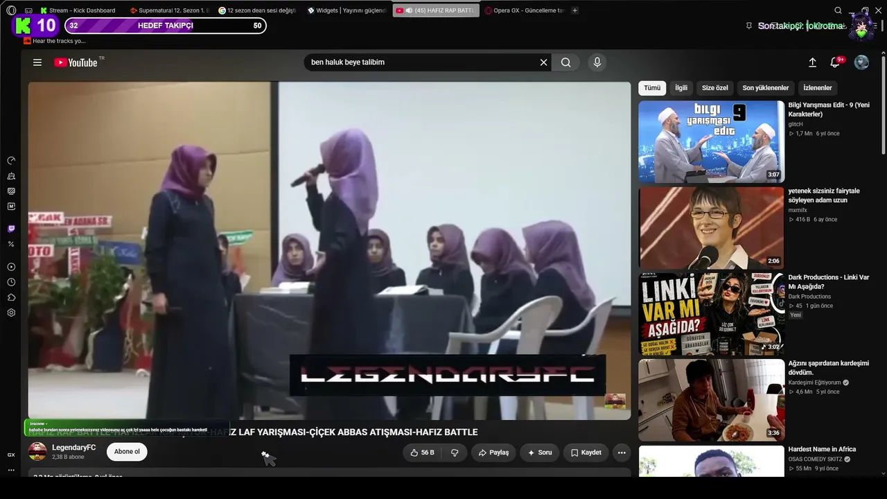Select the İzlenenler filter chip
This screenshot has height=499, width=887.
point(818,88)
